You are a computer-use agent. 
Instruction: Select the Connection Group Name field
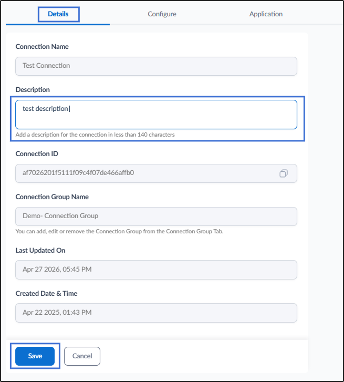click(x=156, y=216)
